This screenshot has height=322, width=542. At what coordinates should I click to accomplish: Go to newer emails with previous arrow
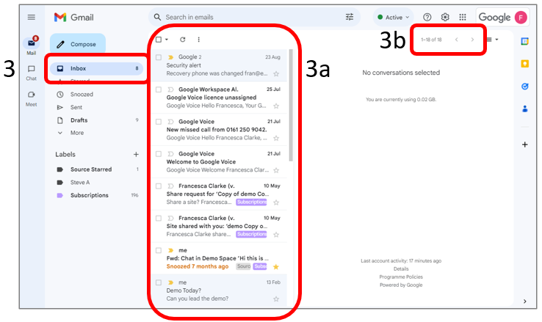[456, 40]
